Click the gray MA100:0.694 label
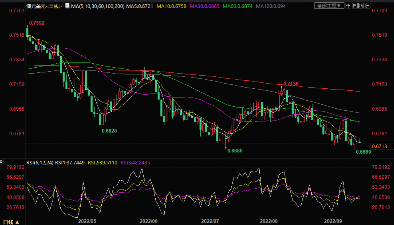Screen dimensions: 394x225 tap(271, 6)
